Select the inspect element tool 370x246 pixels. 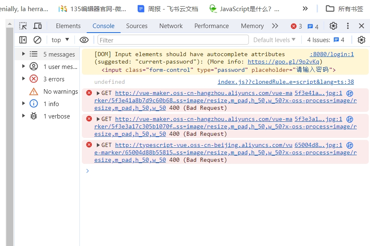click(x=23, y=26)
